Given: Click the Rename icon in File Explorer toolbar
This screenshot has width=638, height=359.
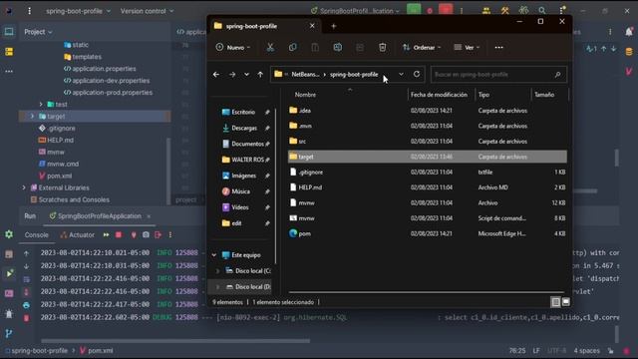Looking at the screenshot, I should click(337, 48).
